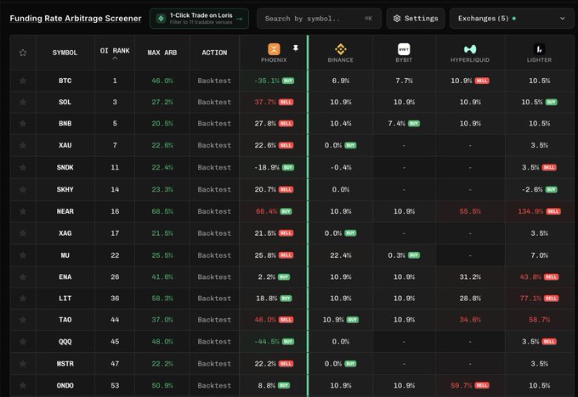This screenshot has width=578, height=397.
Task: Click Backtest for LIT
Action: tap(214, 298)
